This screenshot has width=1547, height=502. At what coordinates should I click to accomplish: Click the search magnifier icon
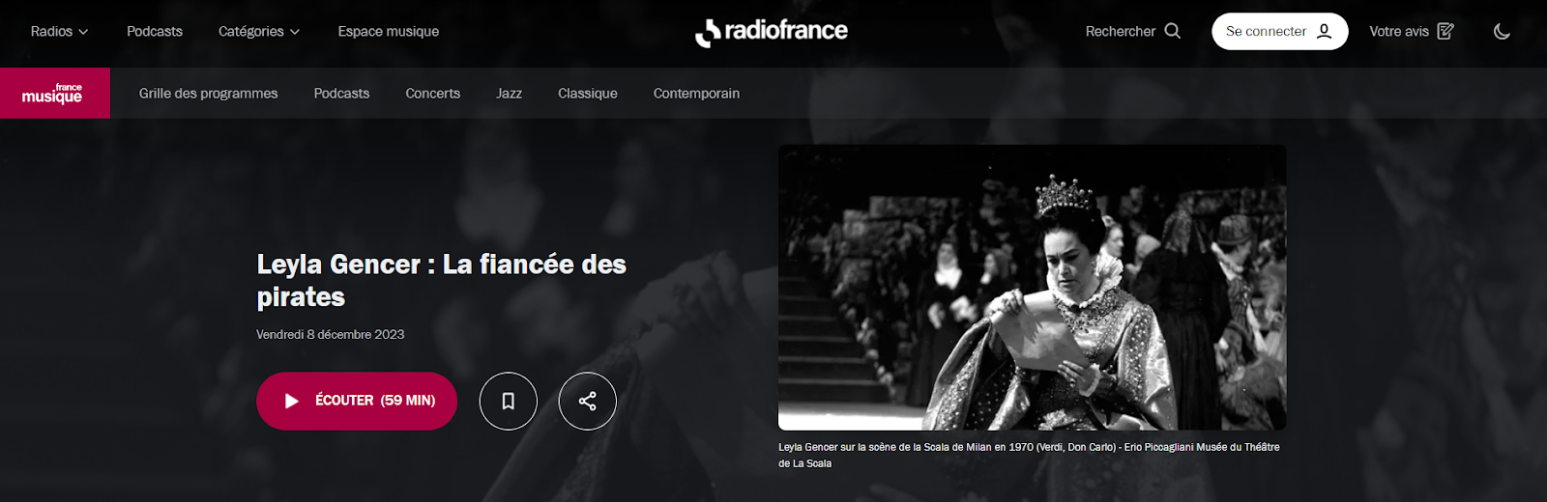[1172, 31]
